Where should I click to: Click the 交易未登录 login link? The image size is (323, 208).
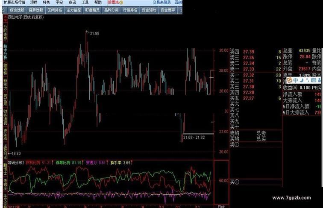coord(161,3)
